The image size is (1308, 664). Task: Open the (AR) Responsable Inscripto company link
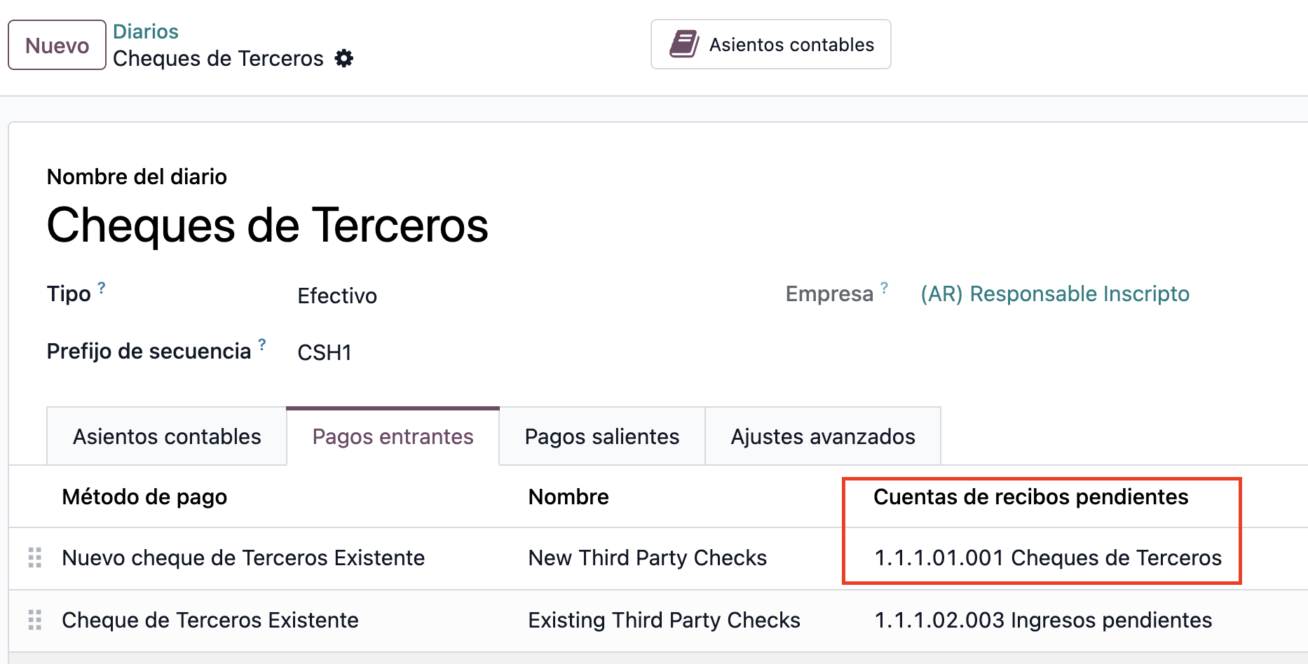click(x=1054, y=293)
